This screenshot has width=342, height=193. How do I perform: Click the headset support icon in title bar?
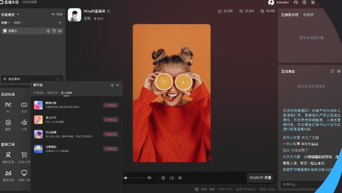coord(296,3)
